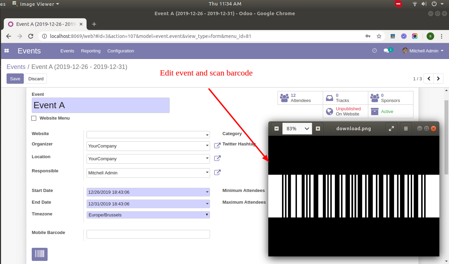This screenshot has width=449, height=264.
Task: Go to previous record arrow
Action: tap(429, 79)
